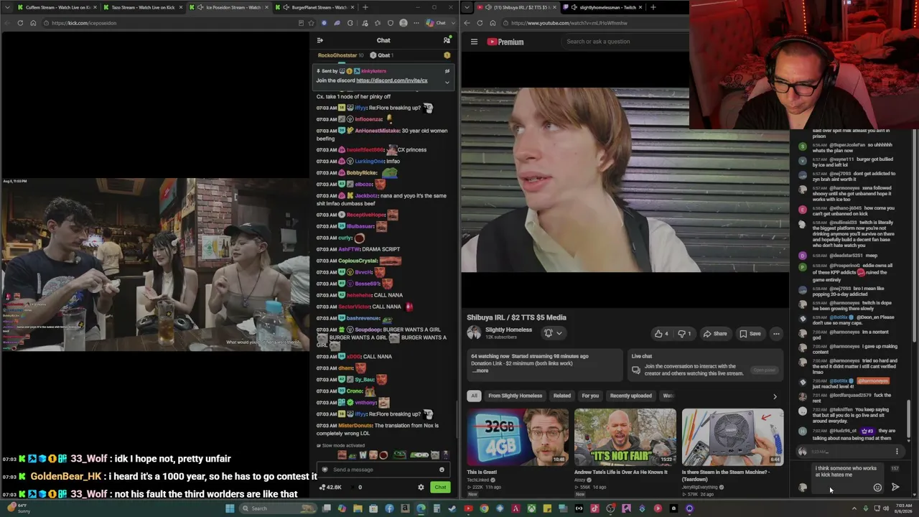Open YouTube live chat options menu
This screenshot has height=517, width=919.
[x=897, y=452]
